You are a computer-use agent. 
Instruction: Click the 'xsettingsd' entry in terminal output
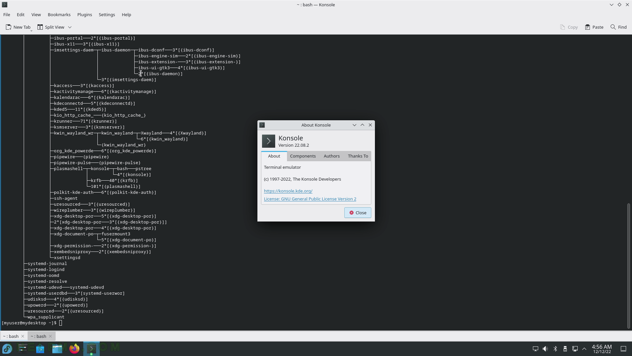coord(67,258)
